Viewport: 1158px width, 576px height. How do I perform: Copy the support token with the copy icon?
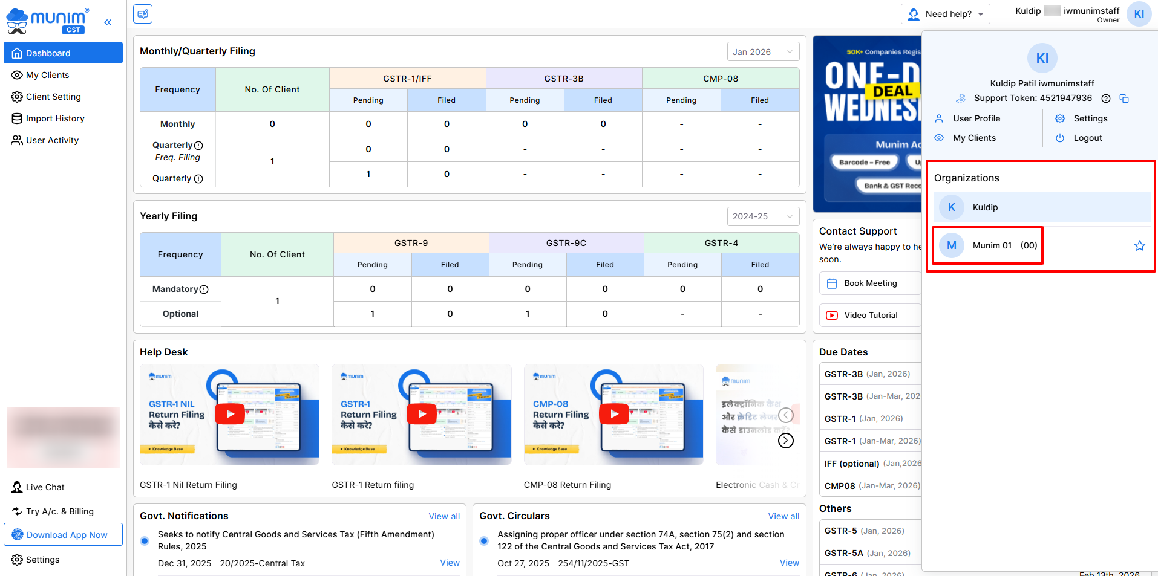click(x=1124, y=99)
